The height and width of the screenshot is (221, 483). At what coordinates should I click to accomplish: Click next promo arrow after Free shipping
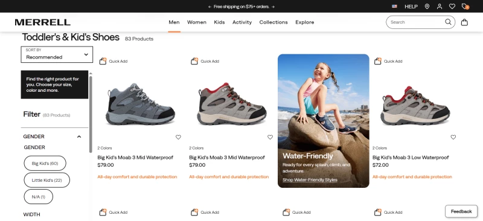273,7
